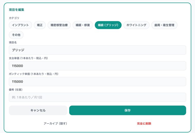Viewport: 195px width, 133px height.
Task: Click the 項目を編集 heading text
Action: (16, 10)
